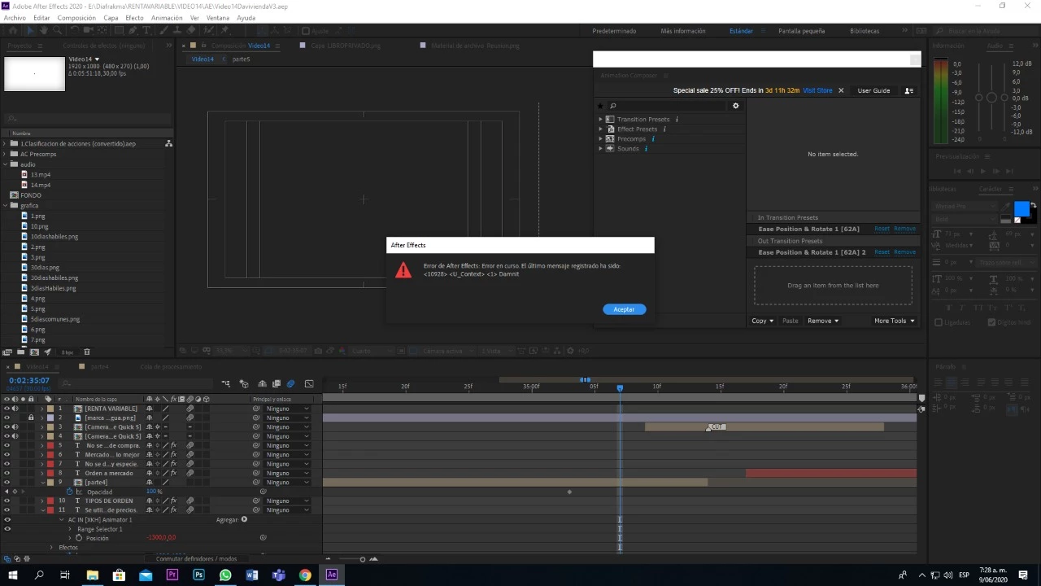Open Word from taskbar
Image resolution: width=1041 pixels, height=586 pixels.
(252, 575)
